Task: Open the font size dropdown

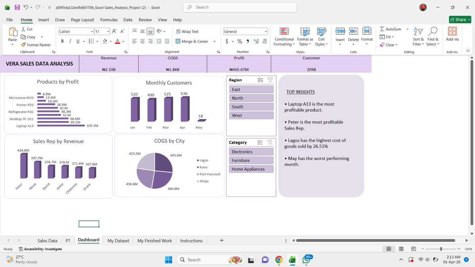Action: (x=108, y=31)
